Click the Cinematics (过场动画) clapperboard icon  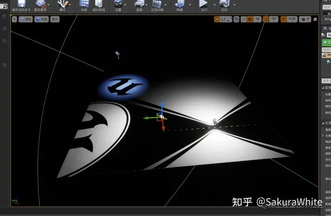[x=157, y=3]
